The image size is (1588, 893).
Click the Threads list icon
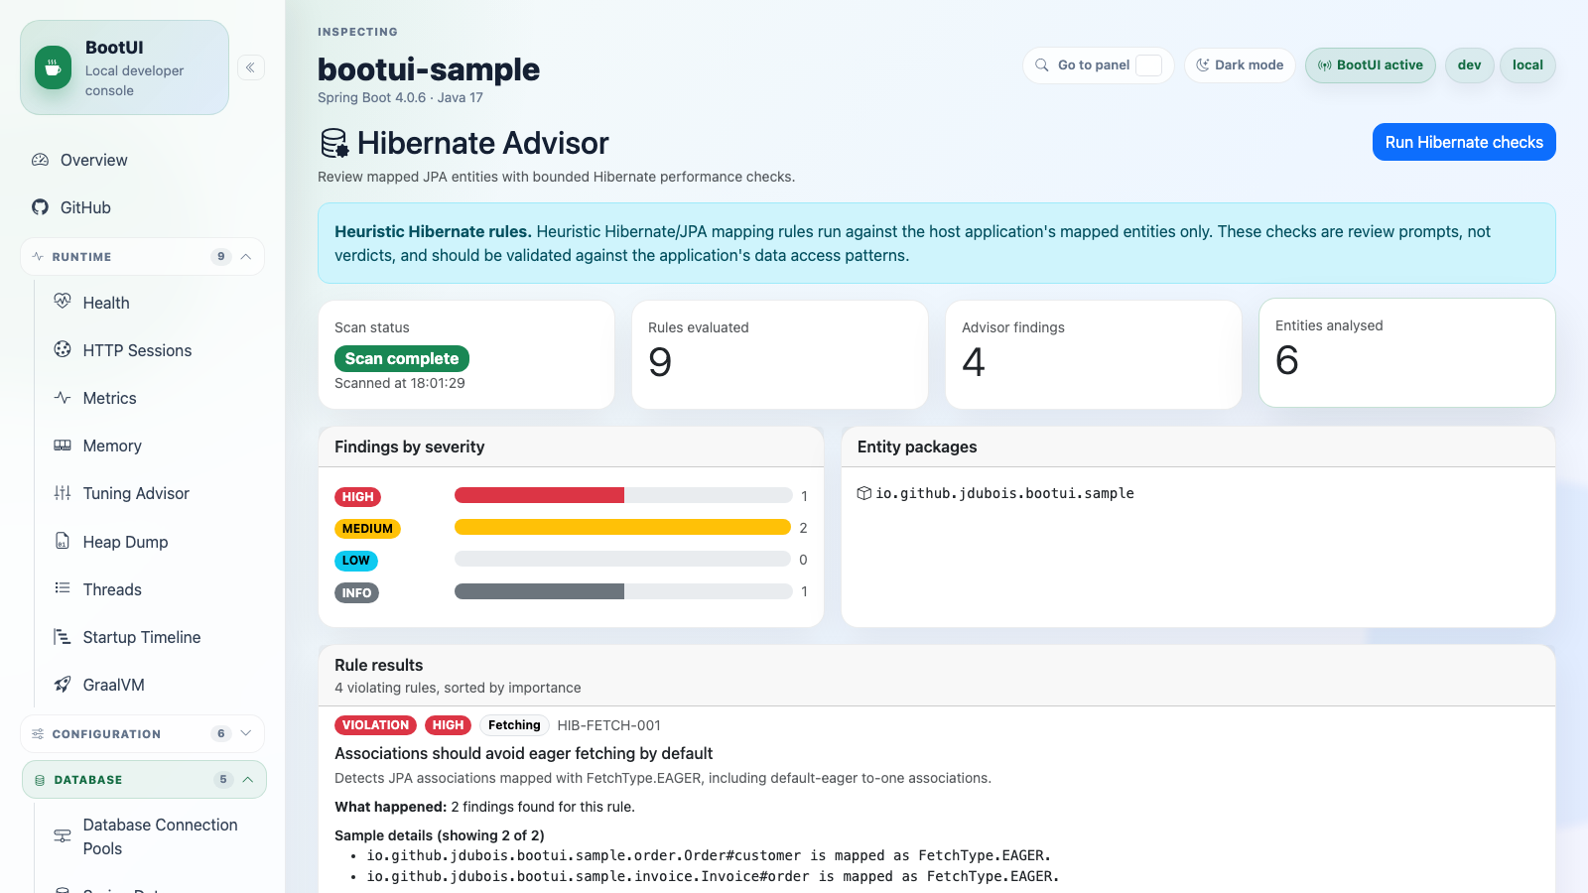[63, 588]
